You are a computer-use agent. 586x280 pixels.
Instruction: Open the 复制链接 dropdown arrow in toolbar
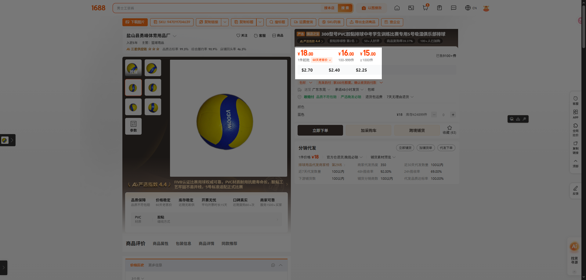point(225,22)
